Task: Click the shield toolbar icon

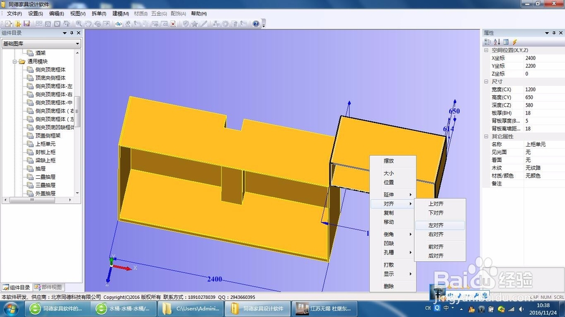Action: [185, 24]
